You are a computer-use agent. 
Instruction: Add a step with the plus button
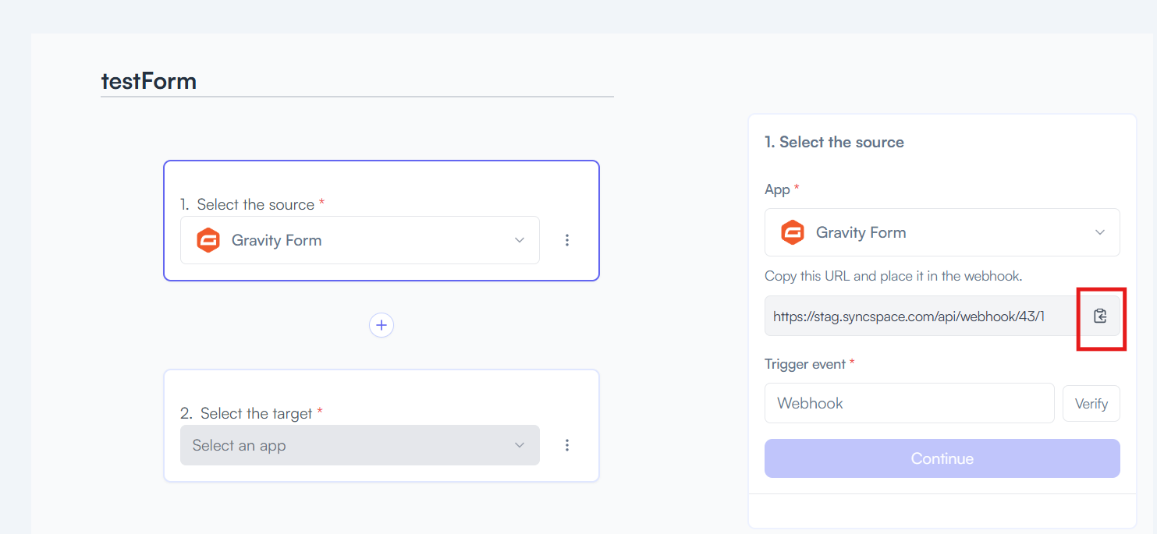[x=382, y=325]
